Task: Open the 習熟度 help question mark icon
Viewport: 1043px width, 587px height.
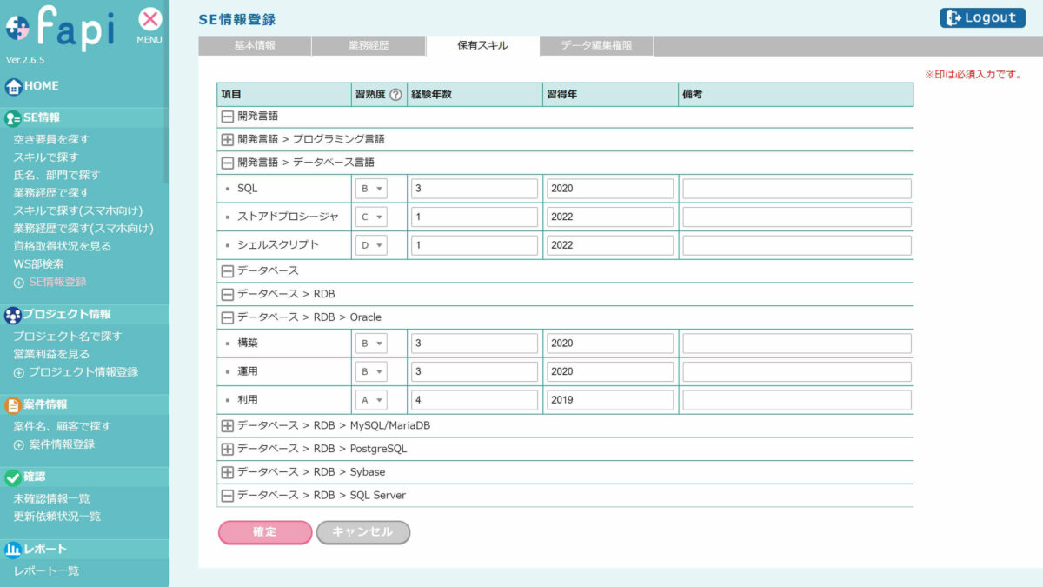Action: click(395, 95)
